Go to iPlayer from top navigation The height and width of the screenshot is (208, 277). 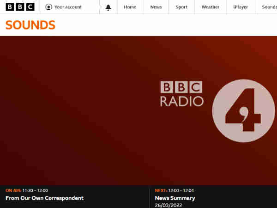[x=241, y=7]
